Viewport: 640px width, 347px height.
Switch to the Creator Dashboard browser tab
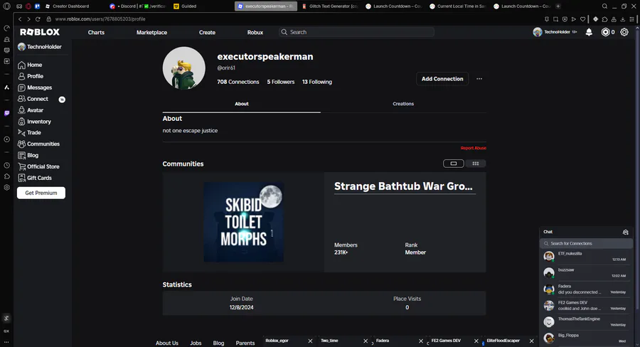point(68,6)
